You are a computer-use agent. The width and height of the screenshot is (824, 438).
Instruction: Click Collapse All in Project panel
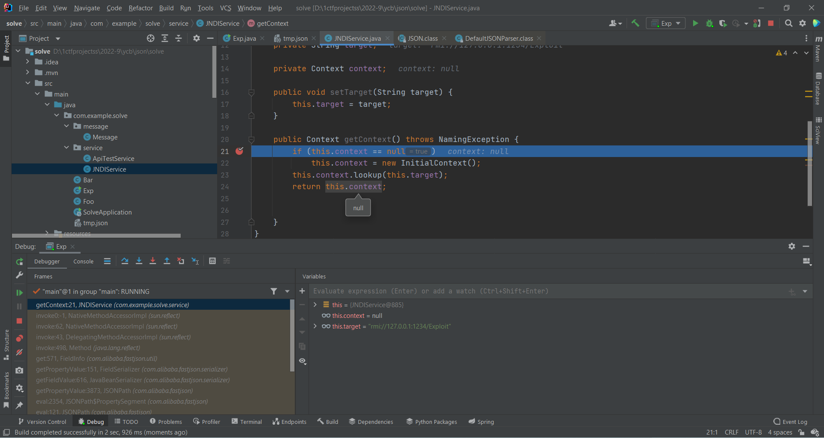pos(179,38)
